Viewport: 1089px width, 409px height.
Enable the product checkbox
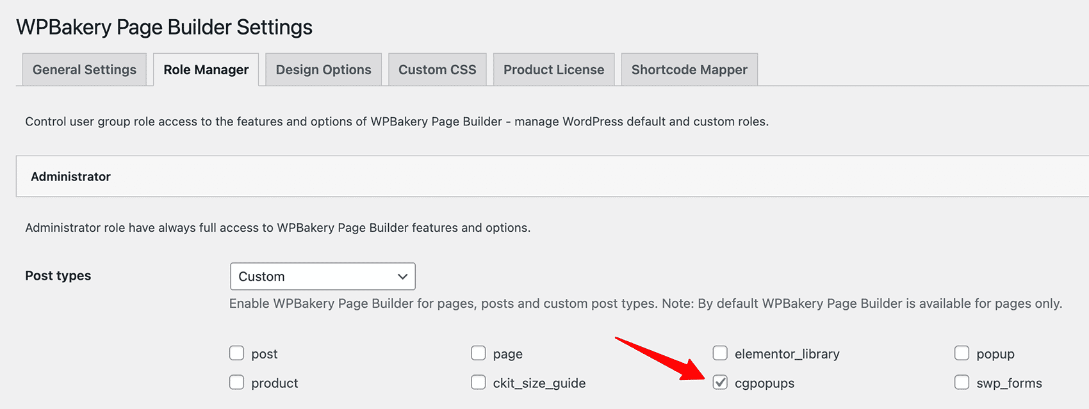click(237, 383)
